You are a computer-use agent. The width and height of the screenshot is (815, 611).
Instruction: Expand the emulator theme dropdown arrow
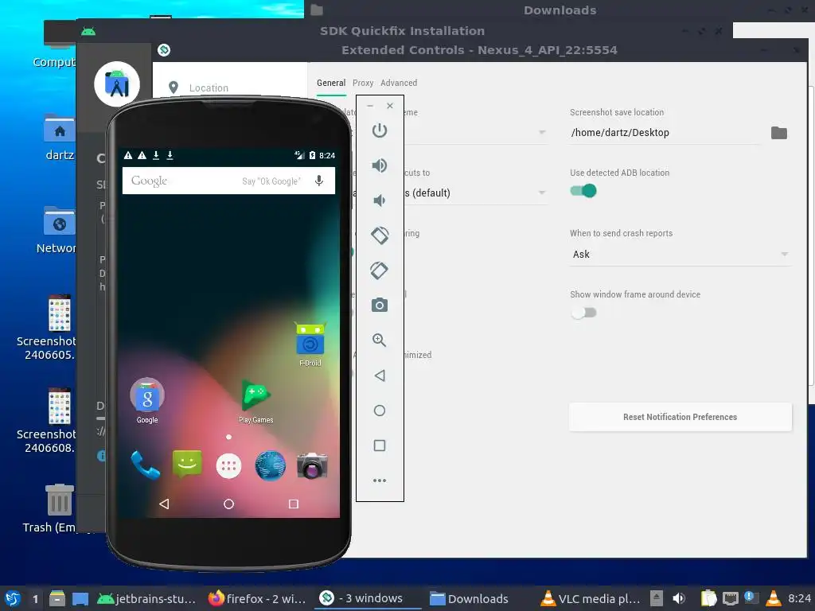pos(541,132)
